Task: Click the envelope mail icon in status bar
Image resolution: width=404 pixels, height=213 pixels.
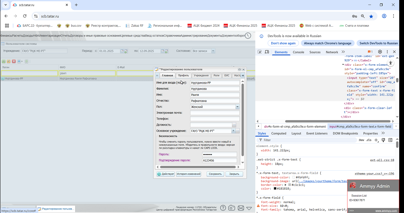Action: click(241, 208)
